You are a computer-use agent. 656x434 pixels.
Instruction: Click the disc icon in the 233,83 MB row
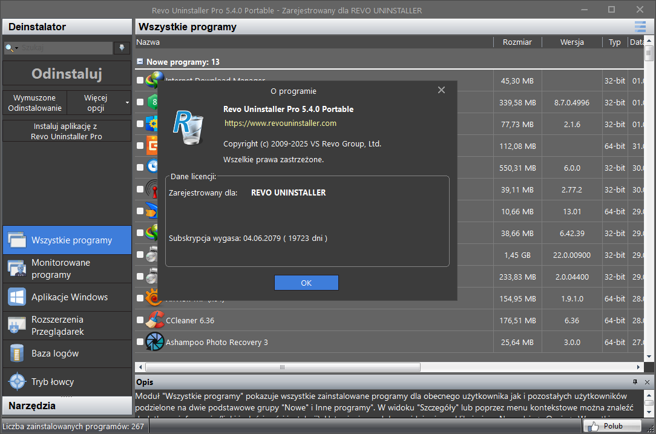click(x=151, y=276)
